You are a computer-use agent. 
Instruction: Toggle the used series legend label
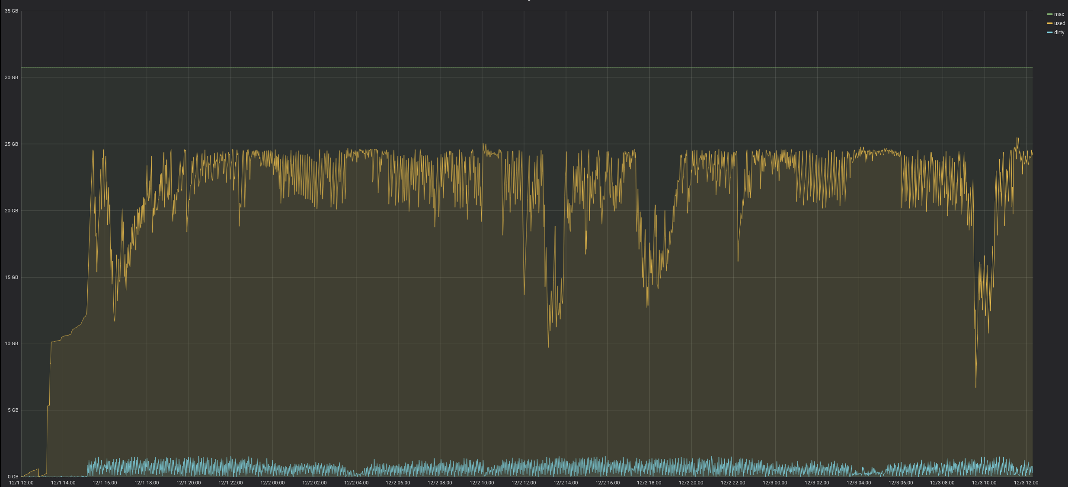[x=1059, y=23]
